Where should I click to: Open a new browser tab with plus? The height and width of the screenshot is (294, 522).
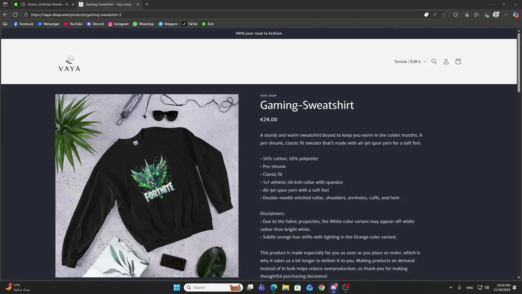tap(147, 4)
